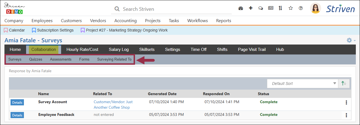The image size is (360, 125).
Task: Click the Amia Fatale - Surveys page title
Action: tap(33, 40)
